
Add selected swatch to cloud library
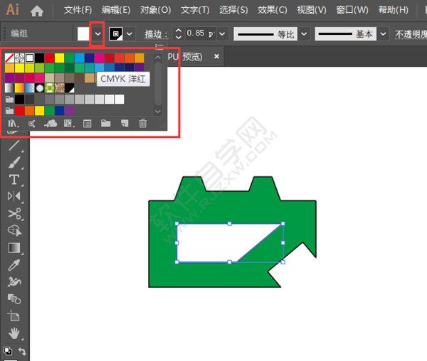[51, 124]
